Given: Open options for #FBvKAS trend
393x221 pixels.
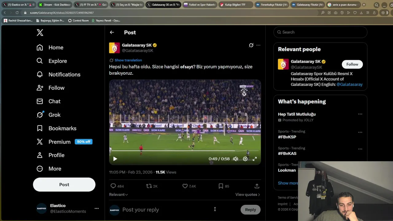Looking at the screenshot, I should coord(360,149).
